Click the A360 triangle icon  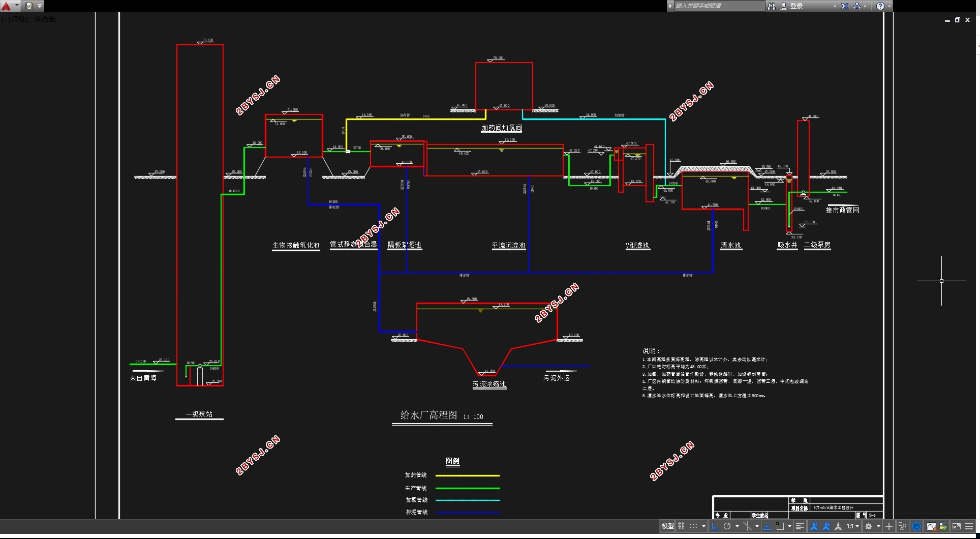pyautogui.click(x=857, y=6)
